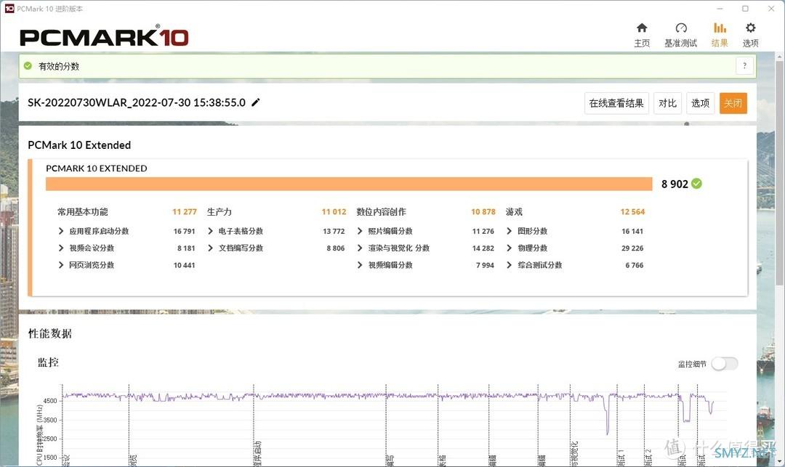Expand 电子表格分数 row
The height and width of the screenshot is (467, 785).
[x=210, y=231]
